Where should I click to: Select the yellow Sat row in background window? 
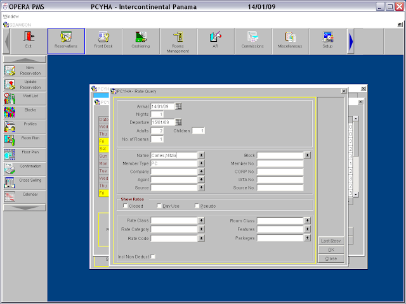click(x=103, y=149)
